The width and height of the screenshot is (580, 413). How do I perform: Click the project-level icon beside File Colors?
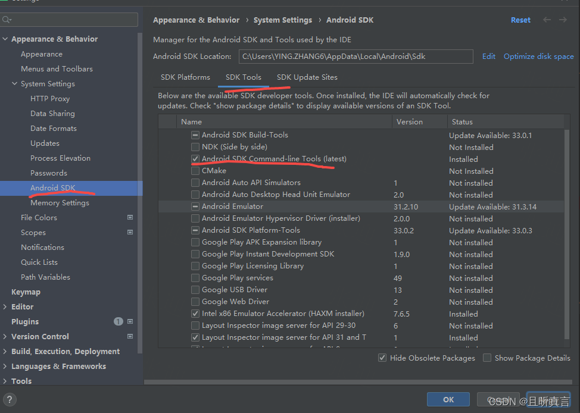(130, 217)
